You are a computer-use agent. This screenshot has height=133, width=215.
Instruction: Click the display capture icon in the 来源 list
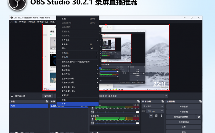[52, 106]
